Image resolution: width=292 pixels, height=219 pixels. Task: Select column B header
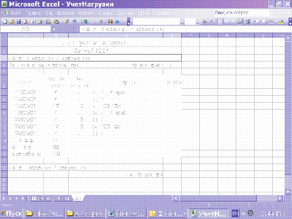[56, 35]
